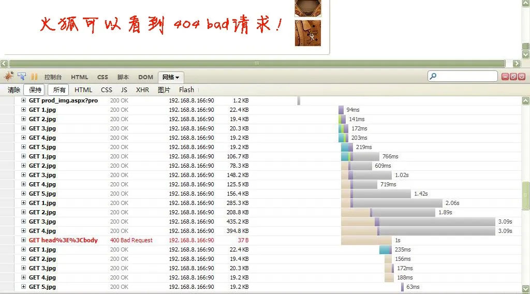Click the GET prod_img.aspx?pro request name
This screenshot has height=294, width=530.
point(63,100)
